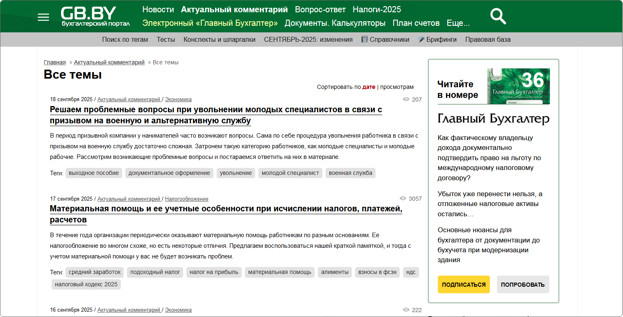Select the tag 'молодой специалист'
Screen dimensions: 623x317
(290, 173)
